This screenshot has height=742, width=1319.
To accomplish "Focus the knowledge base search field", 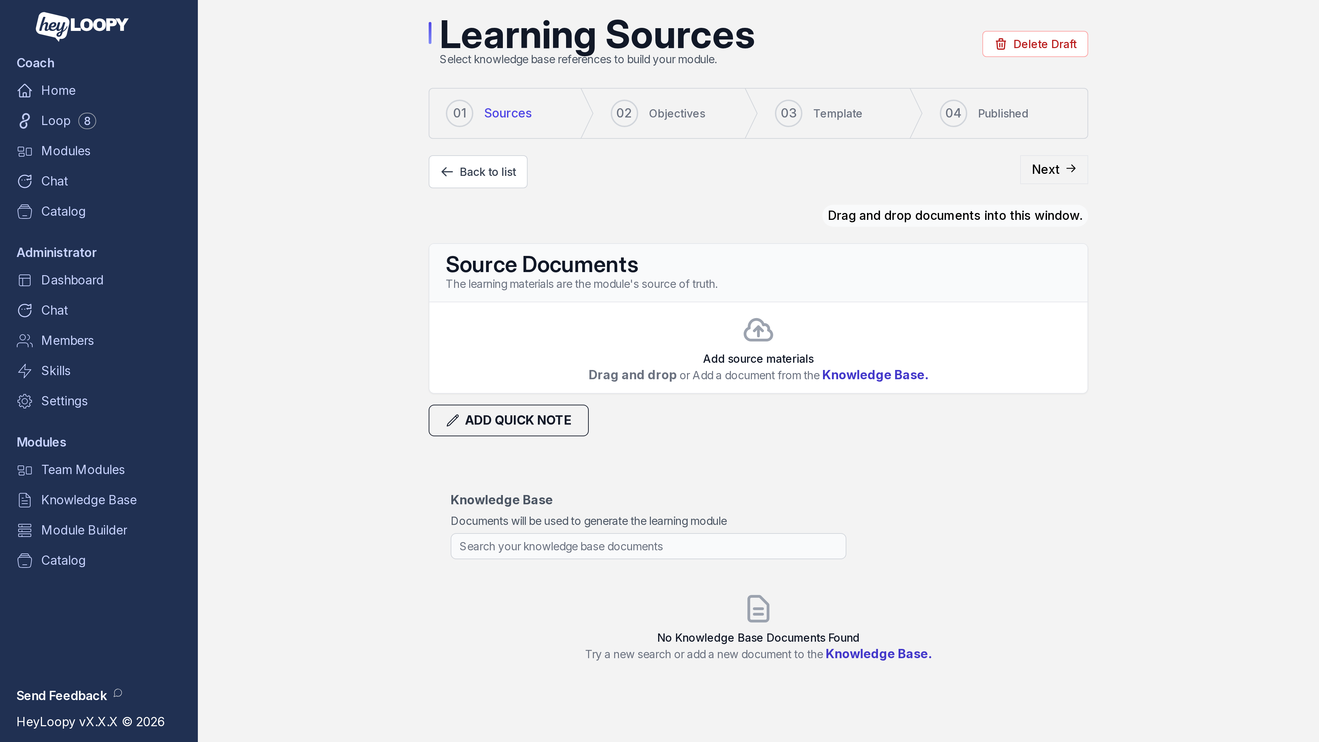I will 648,547.
